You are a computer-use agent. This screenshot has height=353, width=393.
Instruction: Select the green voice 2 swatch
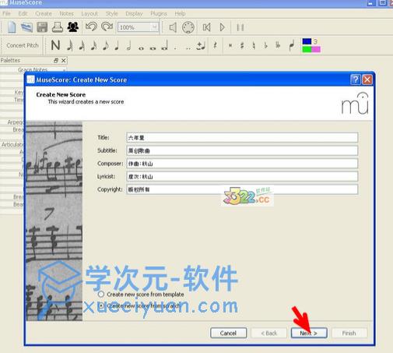307,49
